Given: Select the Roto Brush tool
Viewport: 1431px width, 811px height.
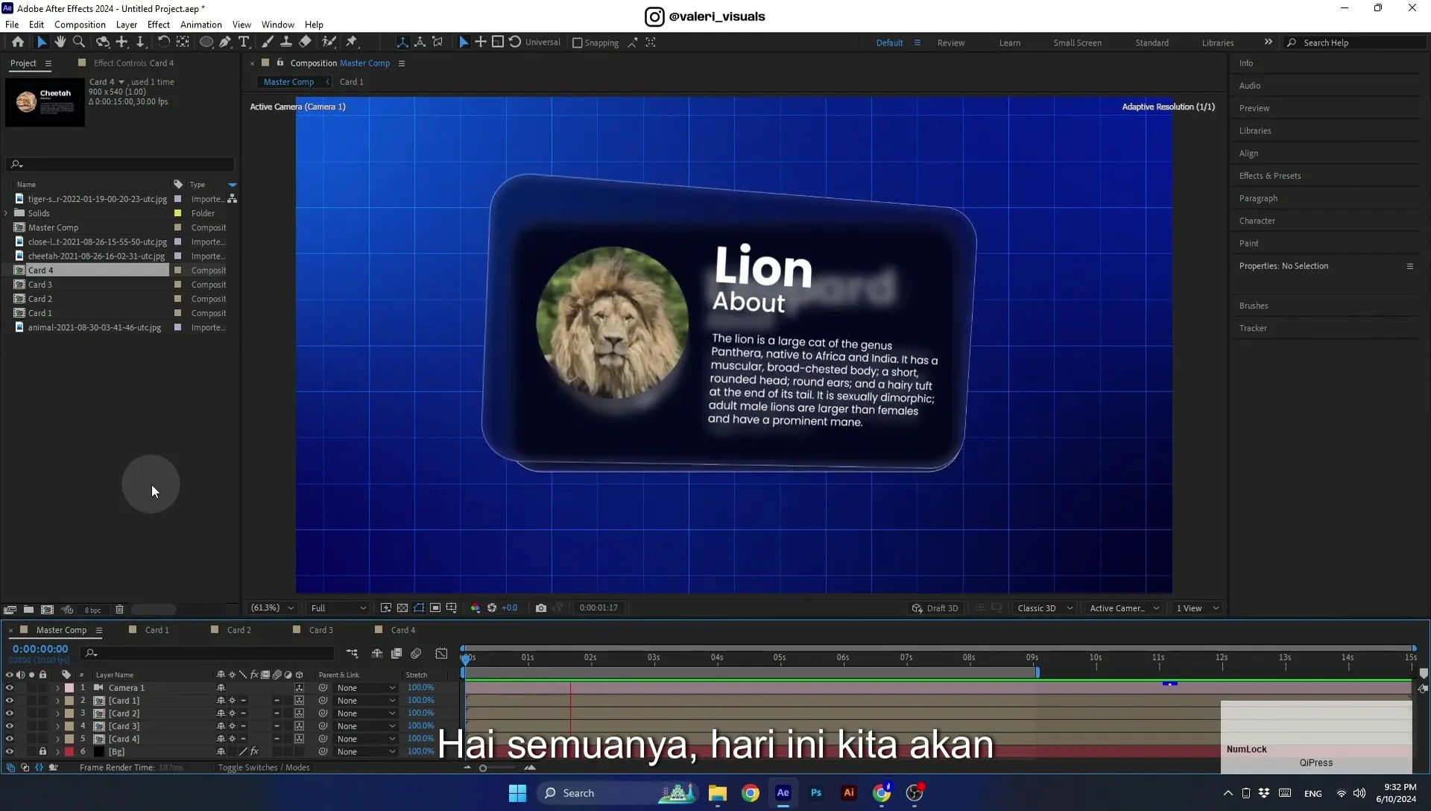Looking at the screenshot, I should point(329,42).
